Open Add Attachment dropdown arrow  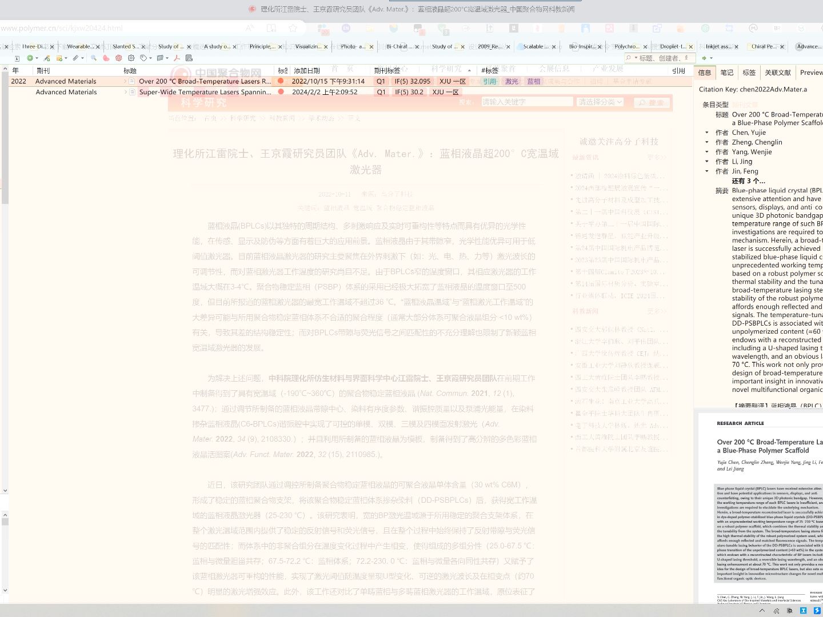point(82,58)
